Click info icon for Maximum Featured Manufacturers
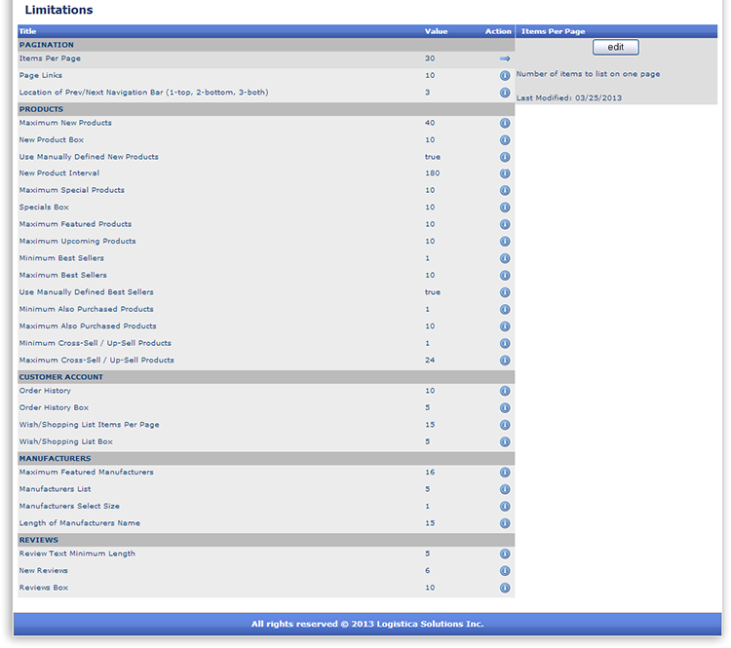Viewport: 731px width, 648px height. (505, 473)
